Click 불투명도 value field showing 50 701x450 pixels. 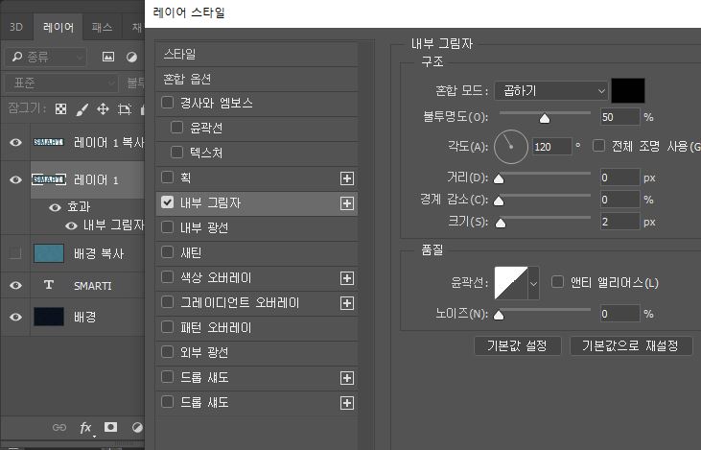[x=619, y=117]
